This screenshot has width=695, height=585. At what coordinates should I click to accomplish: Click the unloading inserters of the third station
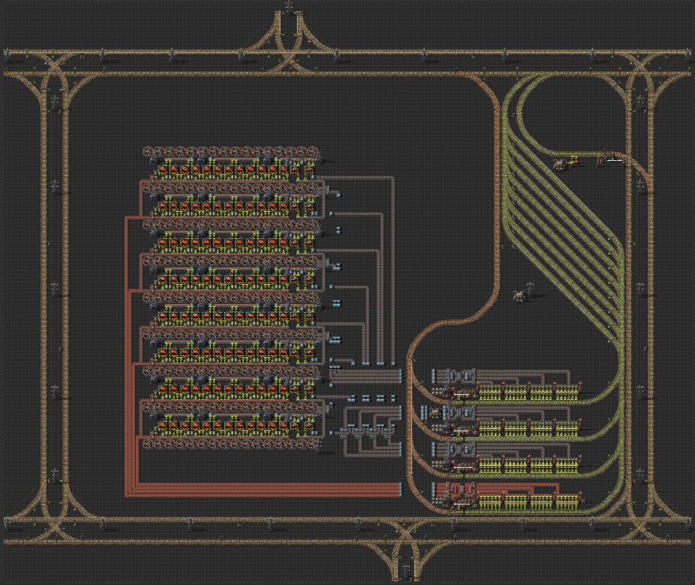pyautogui.click(x=529, y=466)
